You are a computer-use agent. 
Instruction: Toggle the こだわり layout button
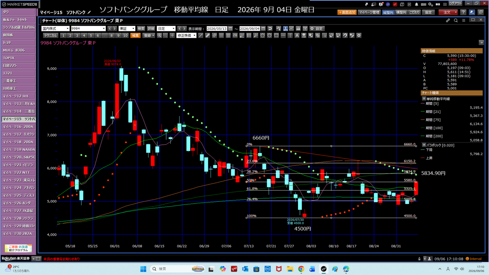coord(415,12)
